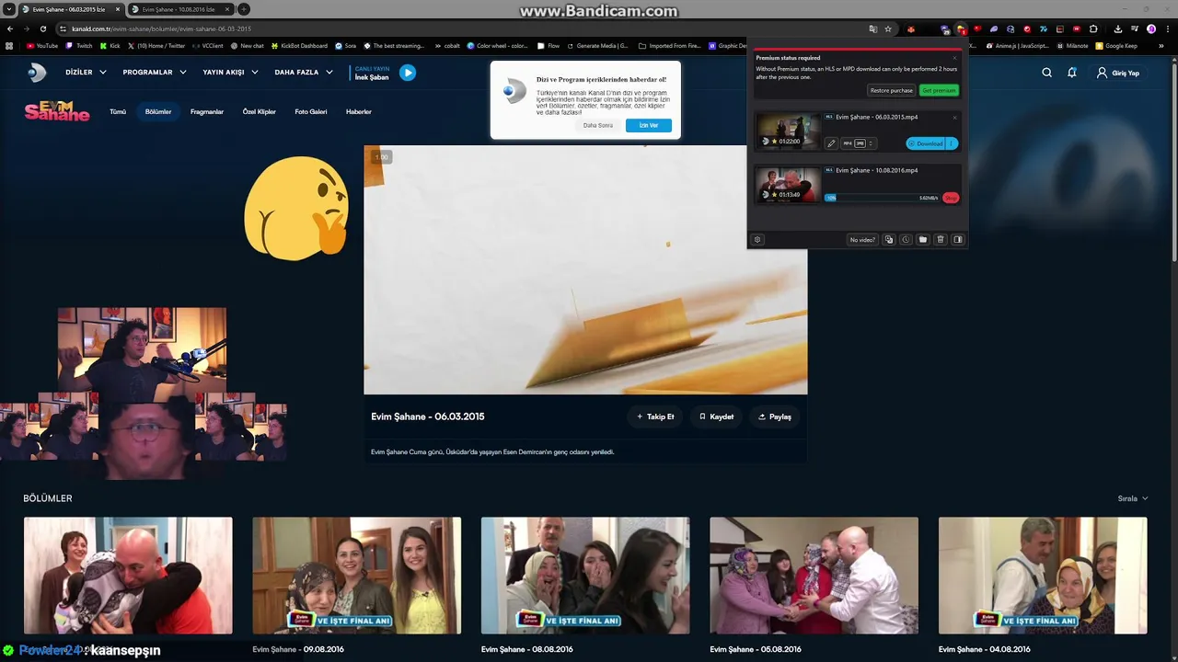
Task: Open the Twitch bookmark
Action: pyautogui.click(x=79, y=45)
